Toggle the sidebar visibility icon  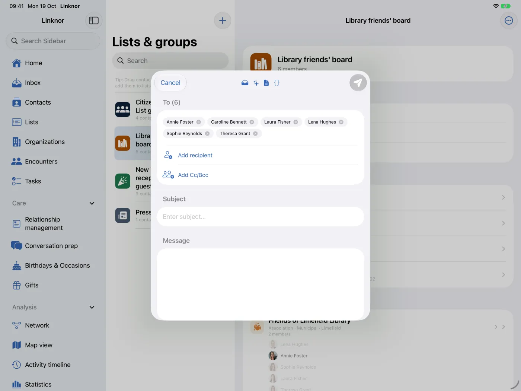point(94,20)
